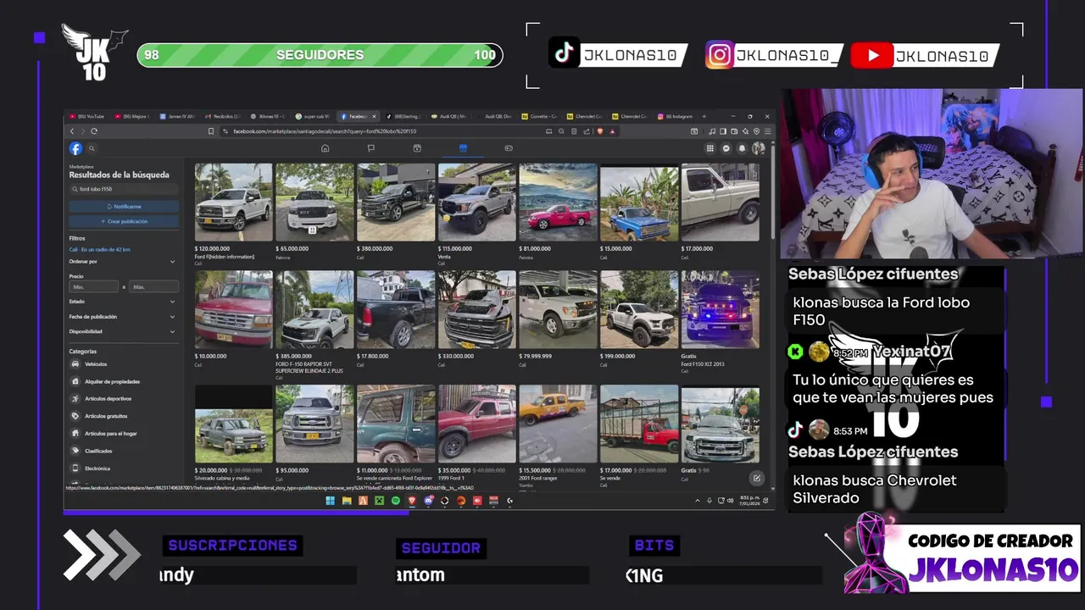Switch to the Instagram browser tab

click(676, 116)
